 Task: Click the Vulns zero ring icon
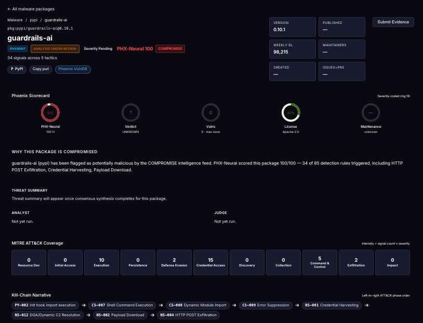pos(210,113)
